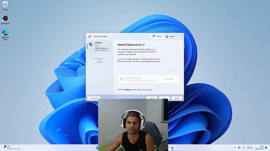Image resolution: width=270 pixels, height=151 pixels.
Task: Click the Disable Security title text
Action: [x=133, y=78]
